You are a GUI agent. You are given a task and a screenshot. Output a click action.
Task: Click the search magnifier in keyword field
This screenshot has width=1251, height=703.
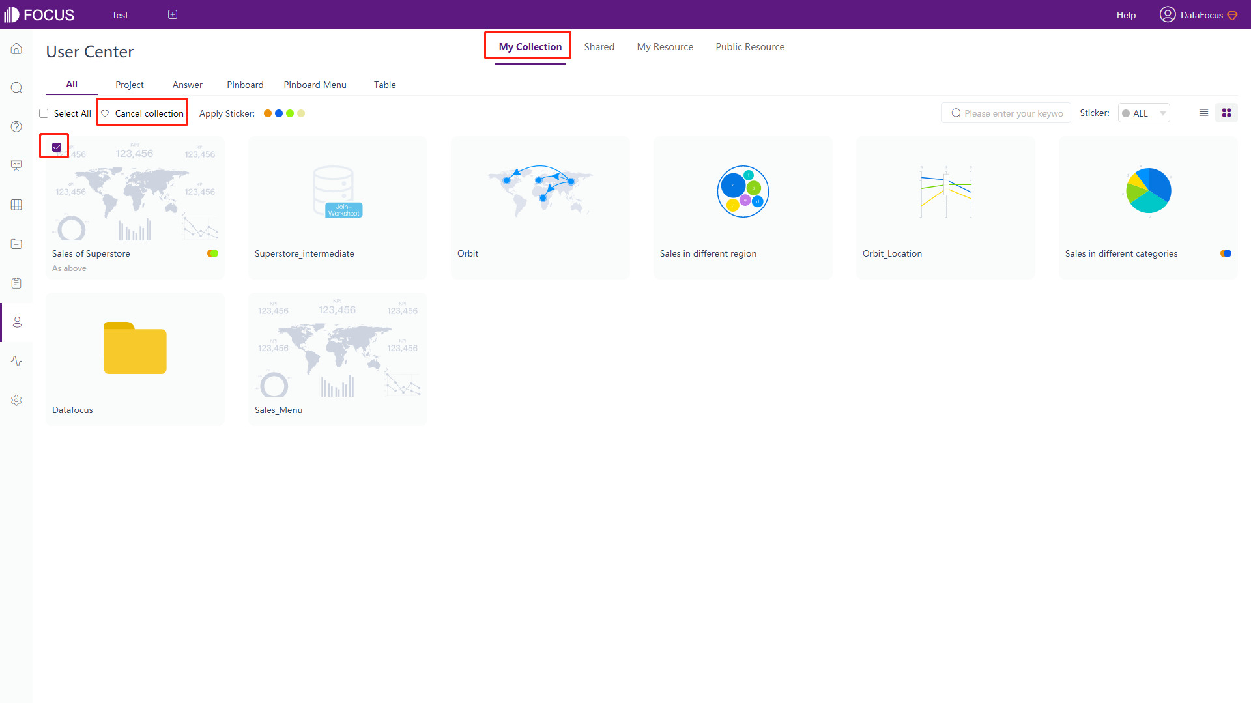(x=956, y=113)
